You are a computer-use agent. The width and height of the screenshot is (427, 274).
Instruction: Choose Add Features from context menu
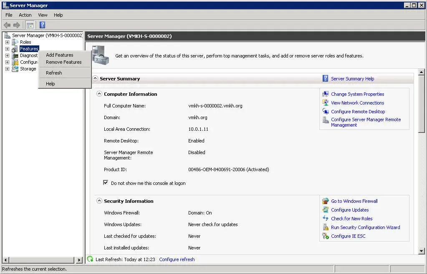point(65,55)
